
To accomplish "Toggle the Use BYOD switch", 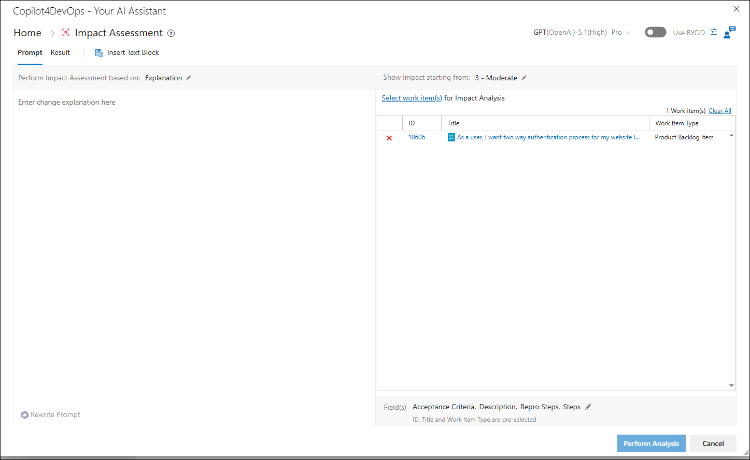I will click(x=656, y=32).
